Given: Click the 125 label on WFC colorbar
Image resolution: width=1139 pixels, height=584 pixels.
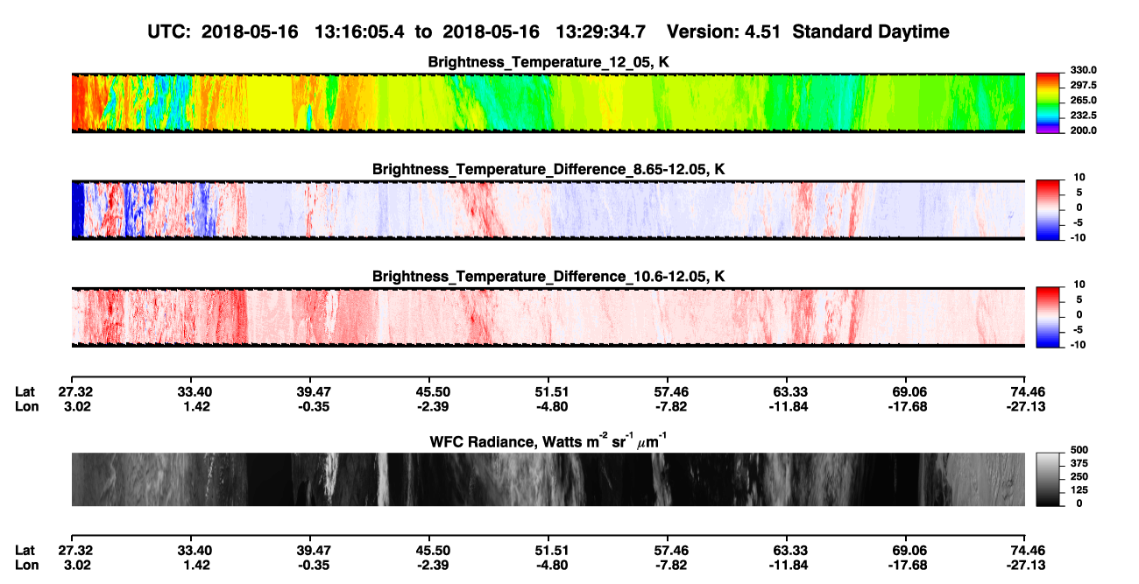Looking at the screenshot, I should pos(1079,490).
